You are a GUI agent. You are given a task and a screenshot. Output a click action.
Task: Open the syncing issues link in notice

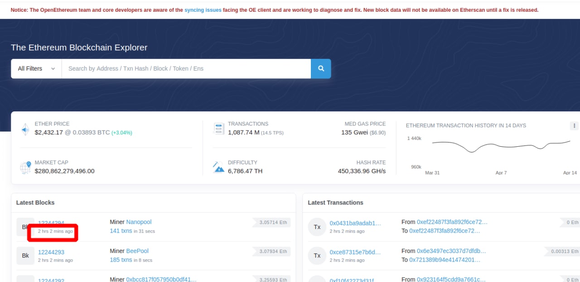click(203, 10)
